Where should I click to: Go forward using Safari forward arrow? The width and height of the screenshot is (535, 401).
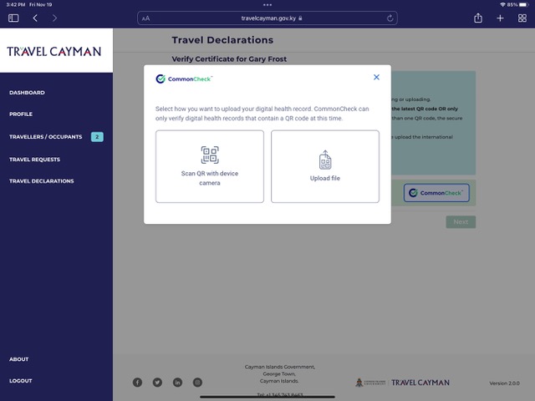(x=54, y=18)
